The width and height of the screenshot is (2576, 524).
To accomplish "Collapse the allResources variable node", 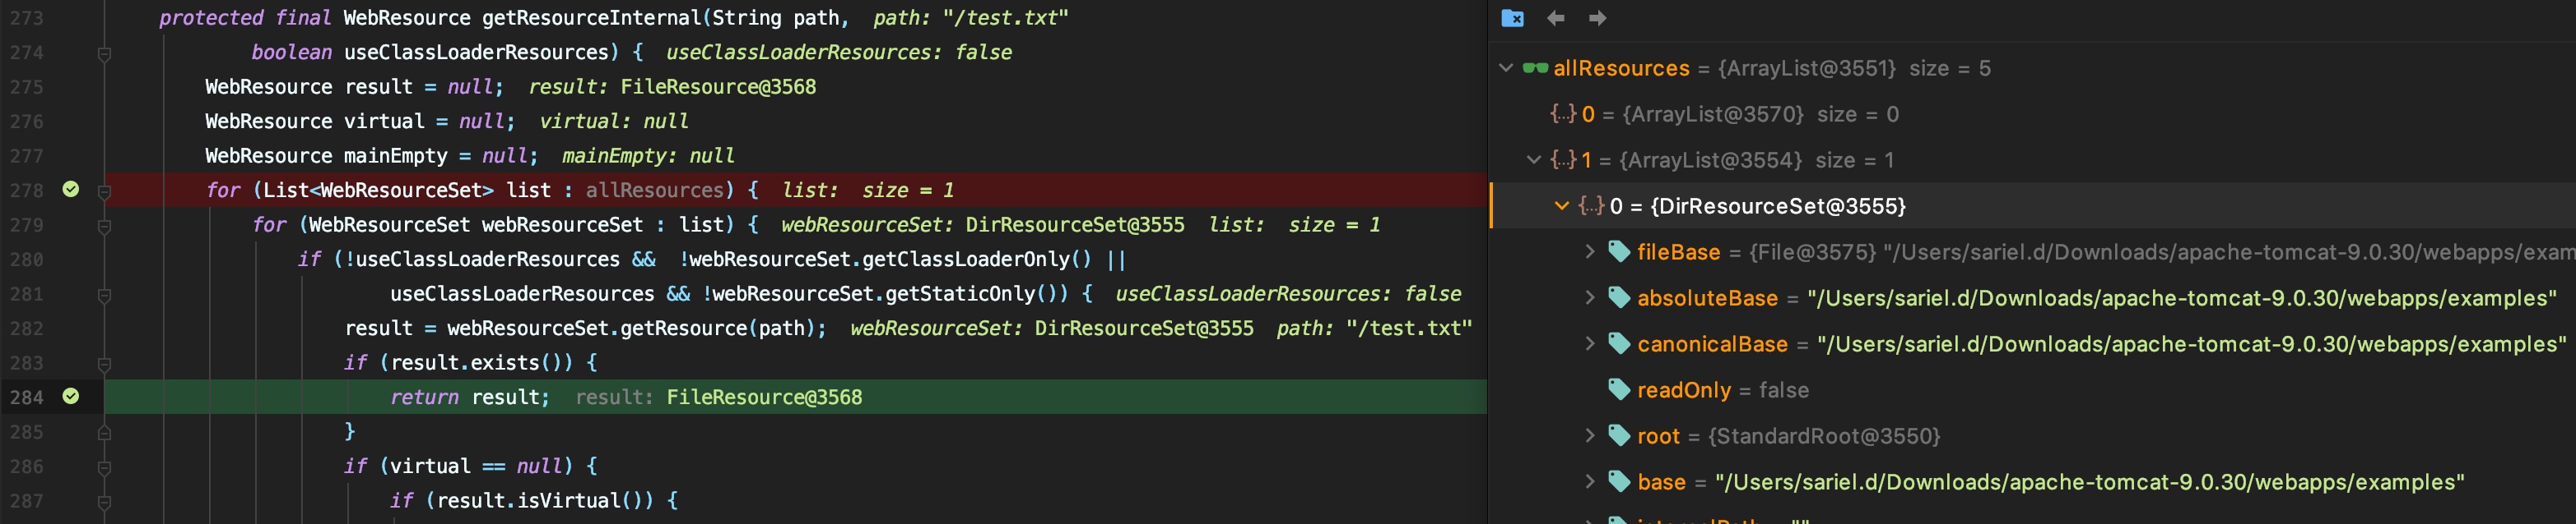I will (x=1506, y=68).
